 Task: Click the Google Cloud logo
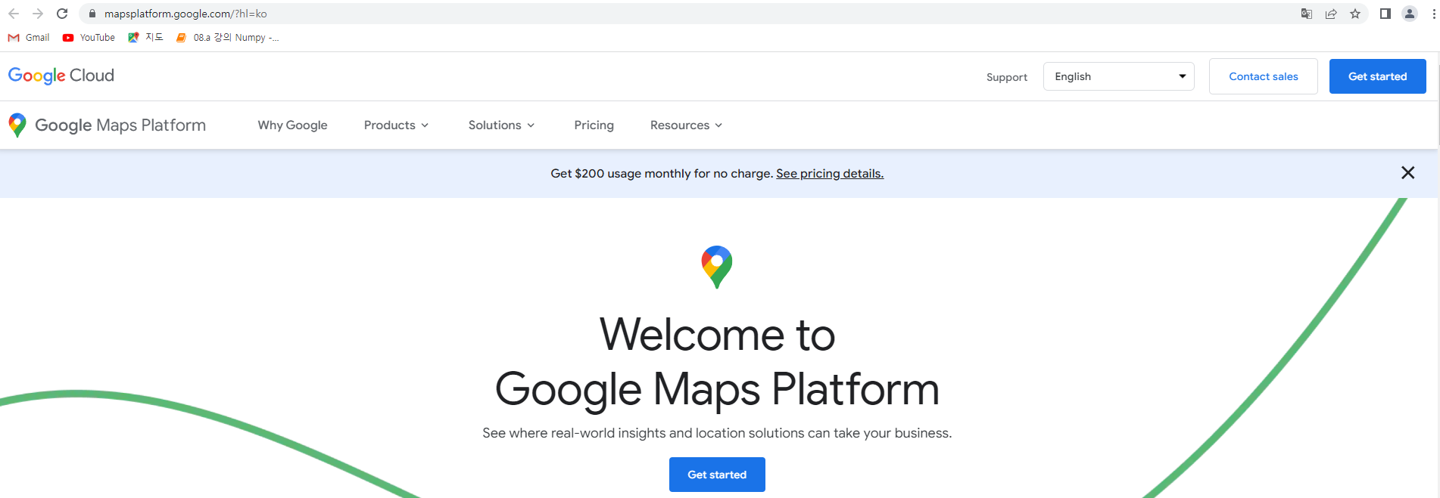coord(61,76)
